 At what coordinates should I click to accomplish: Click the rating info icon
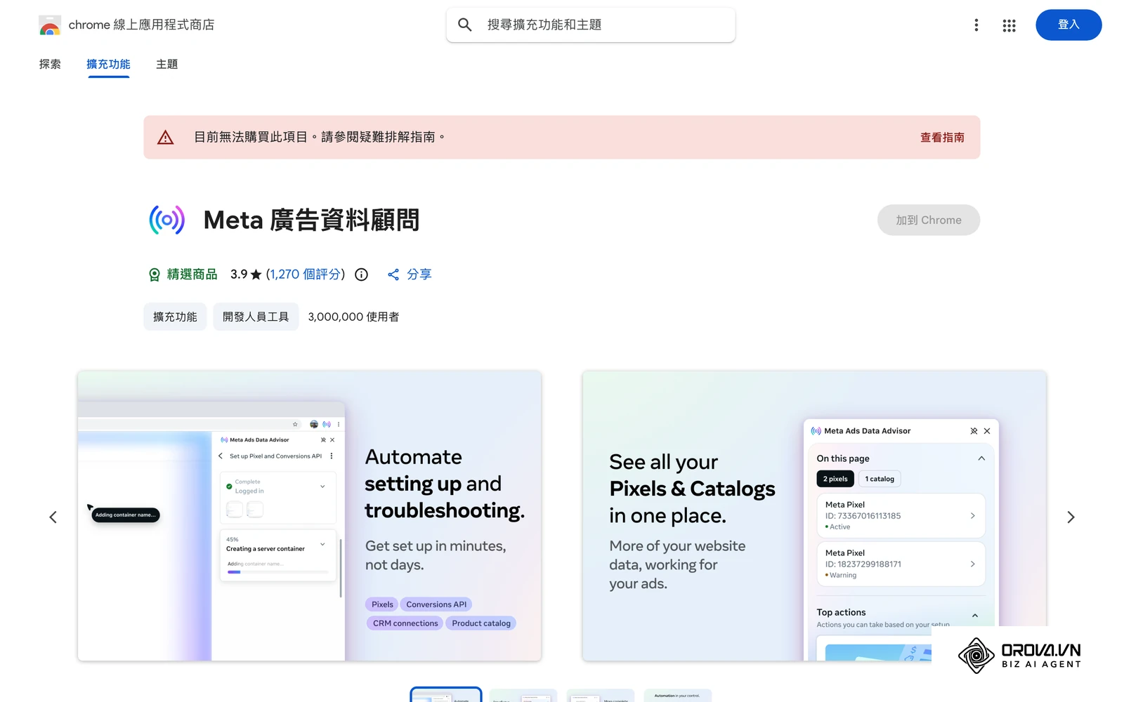click(361, 274)
